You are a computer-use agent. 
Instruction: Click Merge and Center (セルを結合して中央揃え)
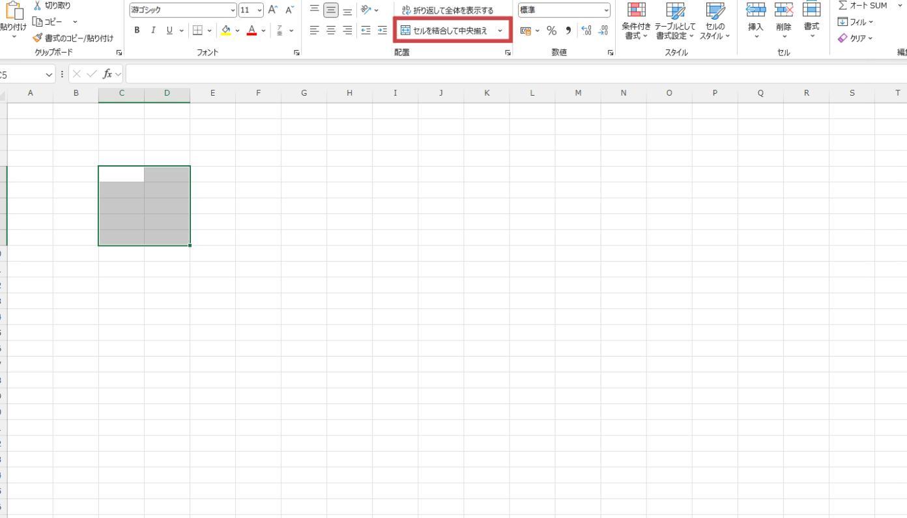444,31
